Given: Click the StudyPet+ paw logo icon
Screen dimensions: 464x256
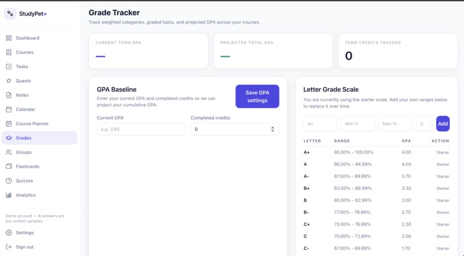Looking at the screenshot, I should pyautogui.click(x=10, y=14).
